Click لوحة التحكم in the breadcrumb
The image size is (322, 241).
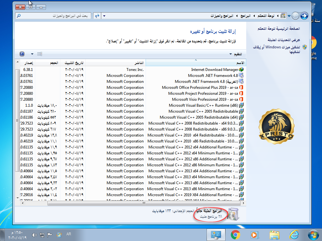coord(266,16)
